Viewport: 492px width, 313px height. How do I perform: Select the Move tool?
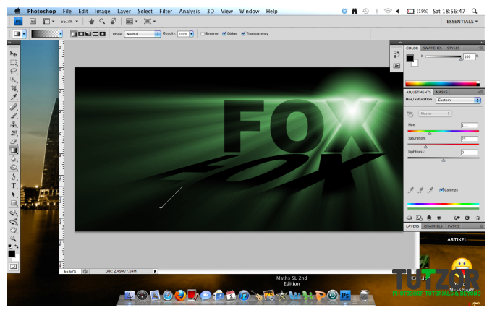coord(14,54)
